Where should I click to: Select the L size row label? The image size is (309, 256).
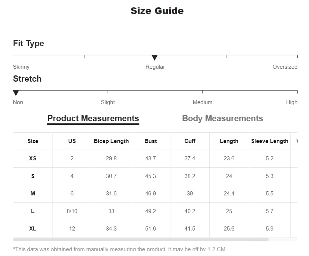tap(33, 211)
